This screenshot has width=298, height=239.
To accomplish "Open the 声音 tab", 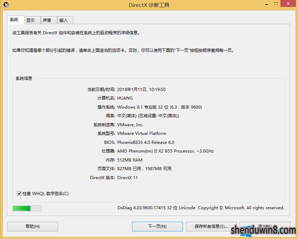I will point(49,20).
